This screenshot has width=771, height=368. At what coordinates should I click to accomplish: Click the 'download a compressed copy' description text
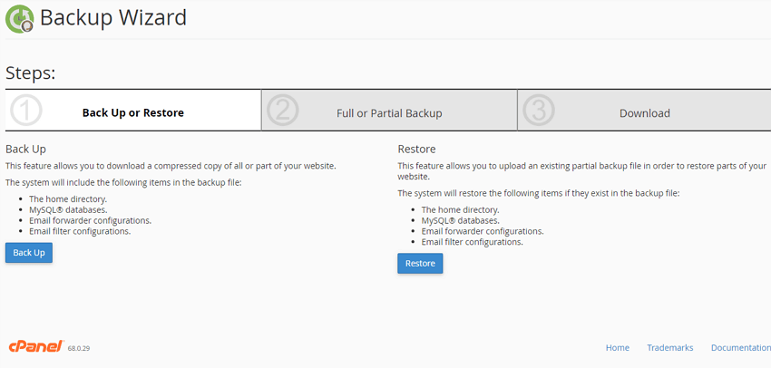point(171,166)
